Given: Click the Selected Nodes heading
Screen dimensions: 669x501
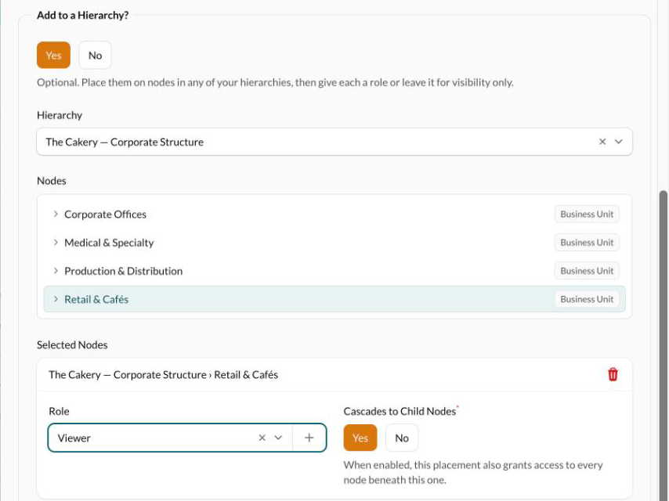Looking at the screenshot, I should click(72, 345).
